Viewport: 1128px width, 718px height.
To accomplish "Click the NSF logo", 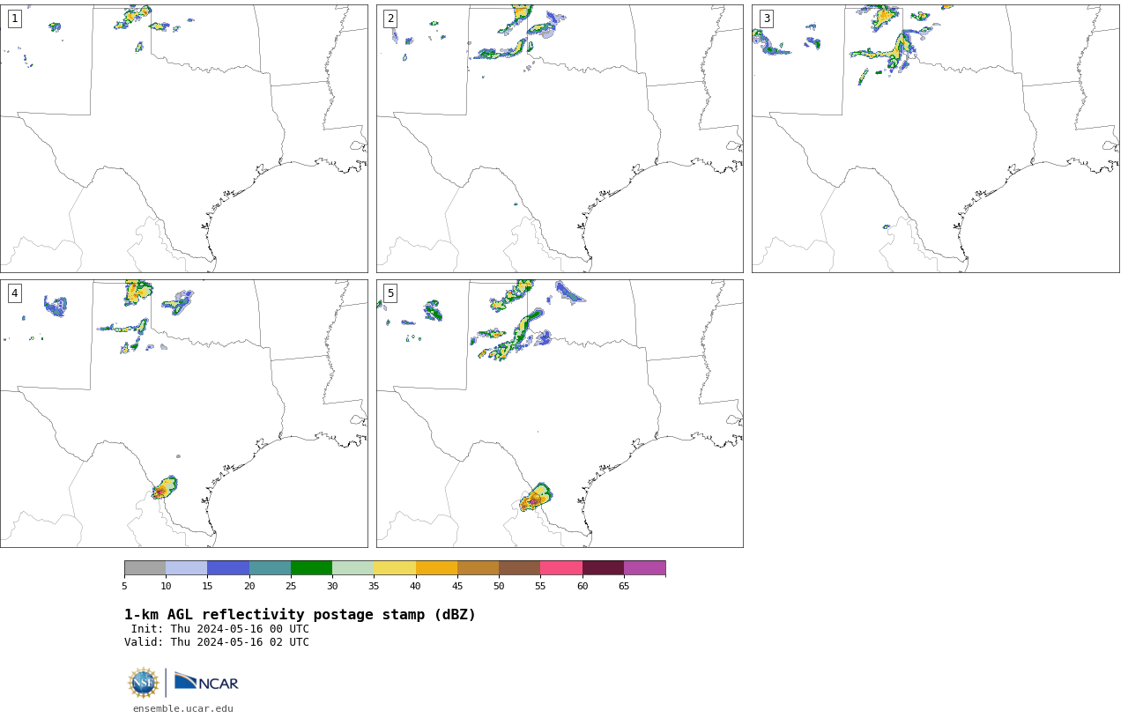I will [x=144, y=683].
